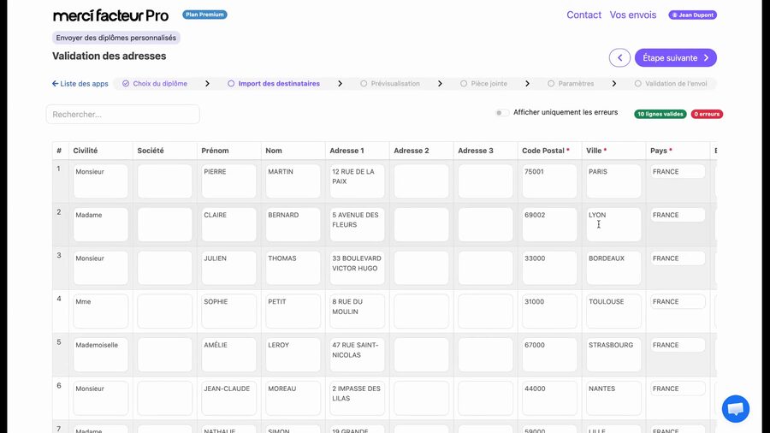Viewport: 770px width, 433px height.
Task: Return to Liste des apps
Action: pyautogui.click(x=80, y=84)
